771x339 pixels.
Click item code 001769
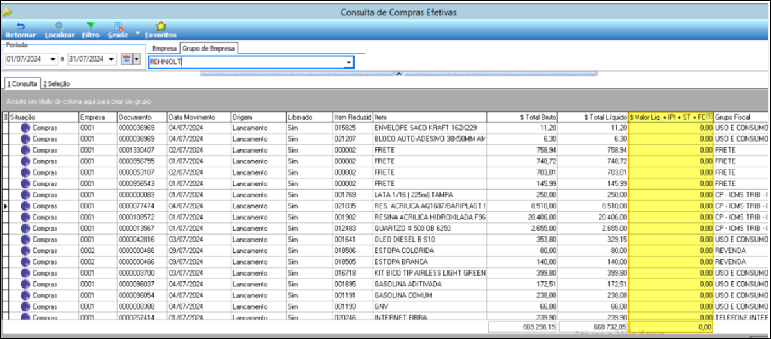coord(353,195)
